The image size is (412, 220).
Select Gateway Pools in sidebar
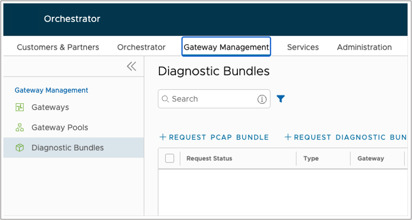60,128
